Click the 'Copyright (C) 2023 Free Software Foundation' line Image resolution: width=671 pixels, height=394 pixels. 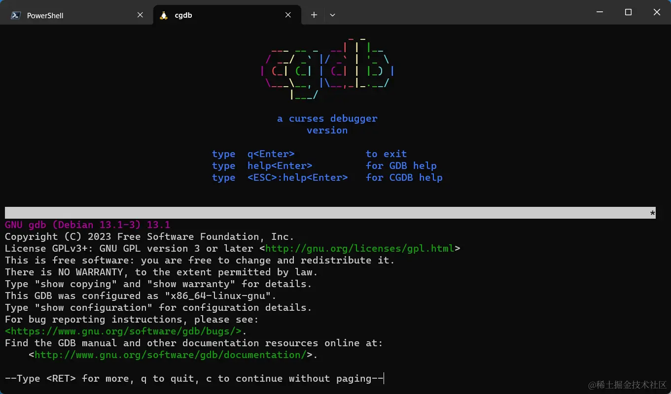tap(150, 237)
